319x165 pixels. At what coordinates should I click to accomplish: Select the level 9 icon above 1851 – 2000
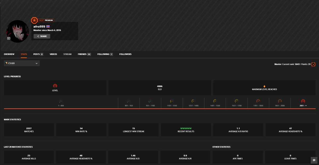click(280, 101)
